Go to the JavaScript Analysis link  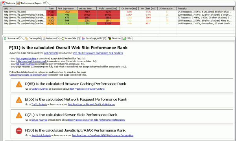click(x=41, y=135)
